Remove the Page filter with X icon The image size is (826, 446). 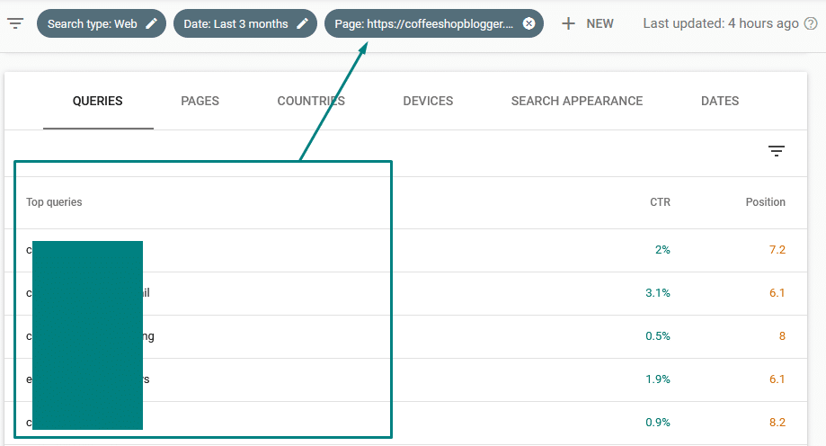(x=528, y=23)
